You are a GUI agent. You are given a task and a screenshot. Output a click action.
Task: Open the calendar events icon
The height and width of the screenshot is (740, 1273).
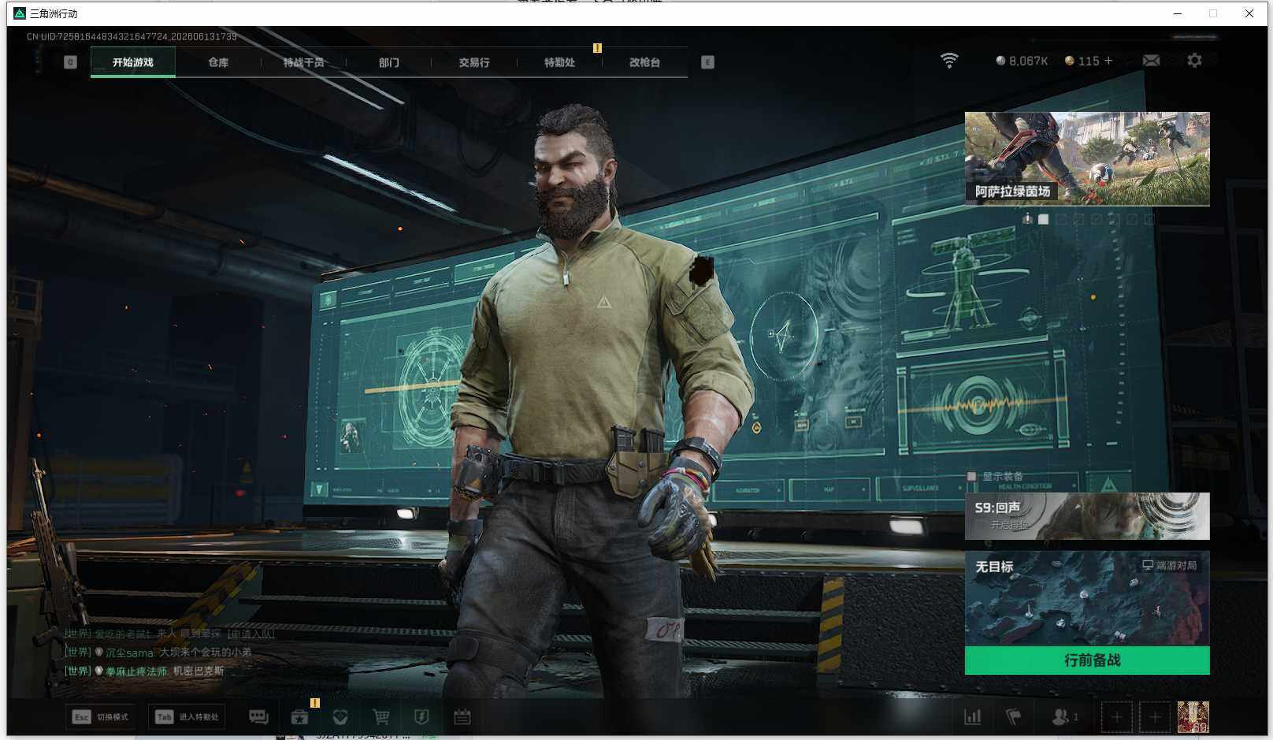coord(462,716)
